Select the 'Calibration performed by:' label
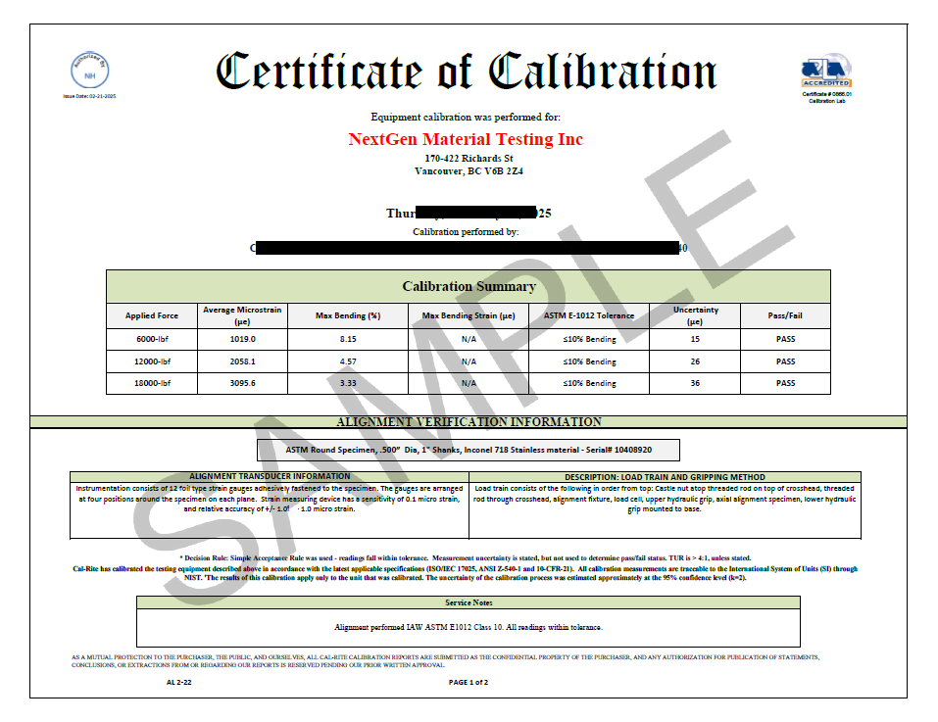This screenshot has width=938, height=722. [466, 232]
